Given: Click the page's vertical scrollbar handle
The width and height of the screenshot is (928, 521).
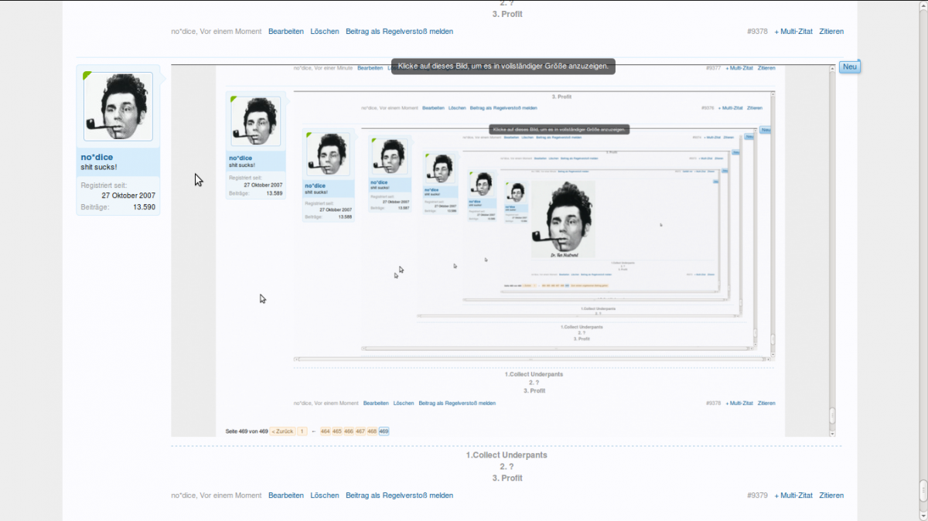Looking at the screenshot, I should click(x=923, y=491).
